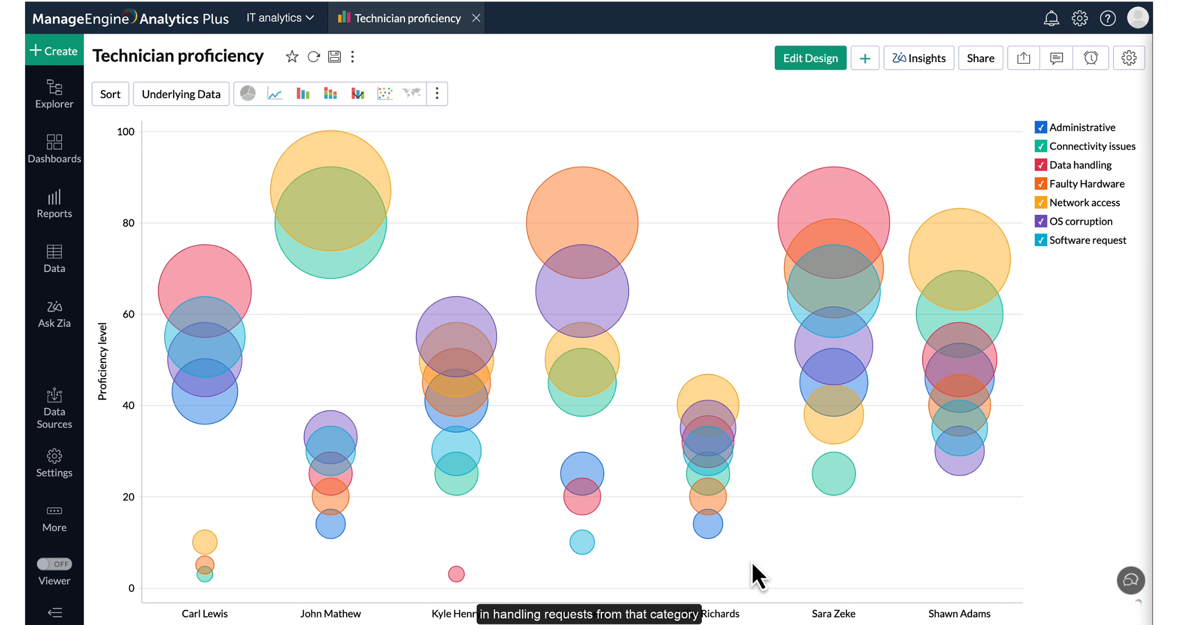Viewport: 1179px width, 625px height.
Task: Toggle the Viewer mode switch
Action: 54,564
